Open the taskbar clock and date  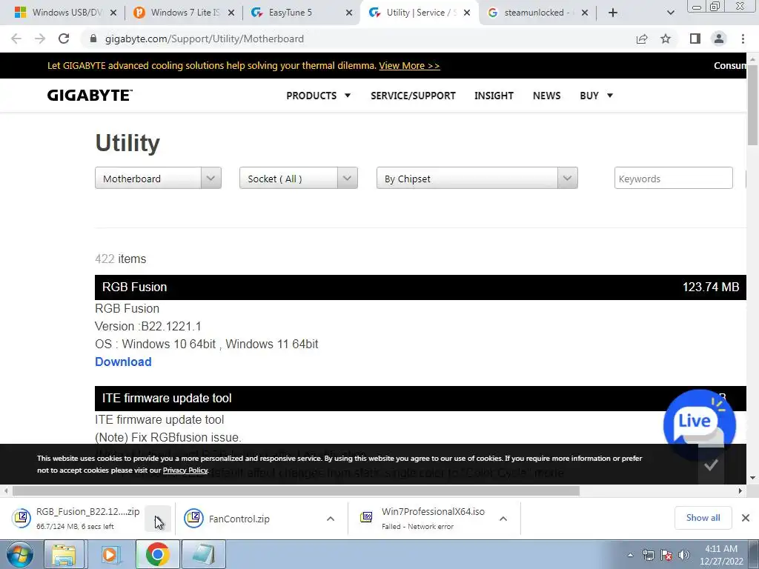coord(721,555)
